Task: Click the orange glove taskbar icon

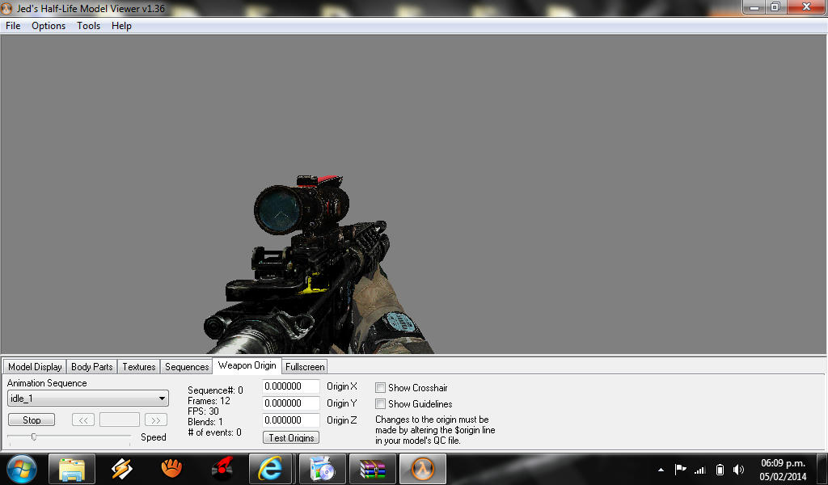Action: [x=171, y=468]
